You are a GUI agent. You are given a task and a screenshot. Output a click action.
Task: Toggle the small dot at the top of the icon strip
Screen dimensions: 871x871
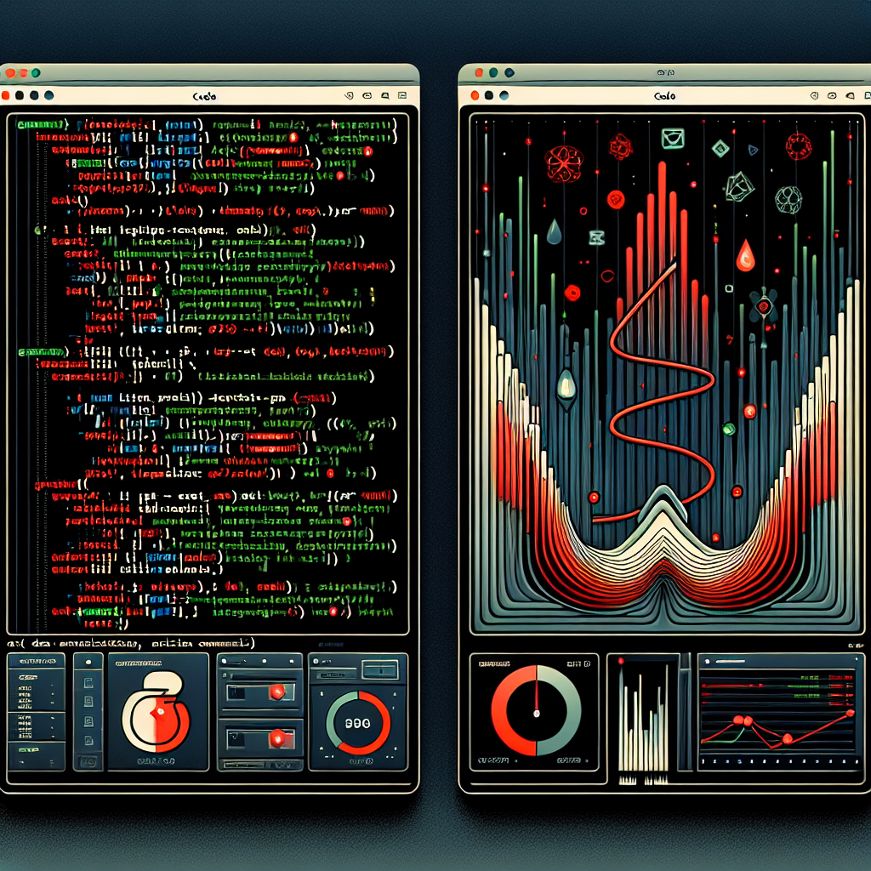pyautogui.click(x=88, y=660)
